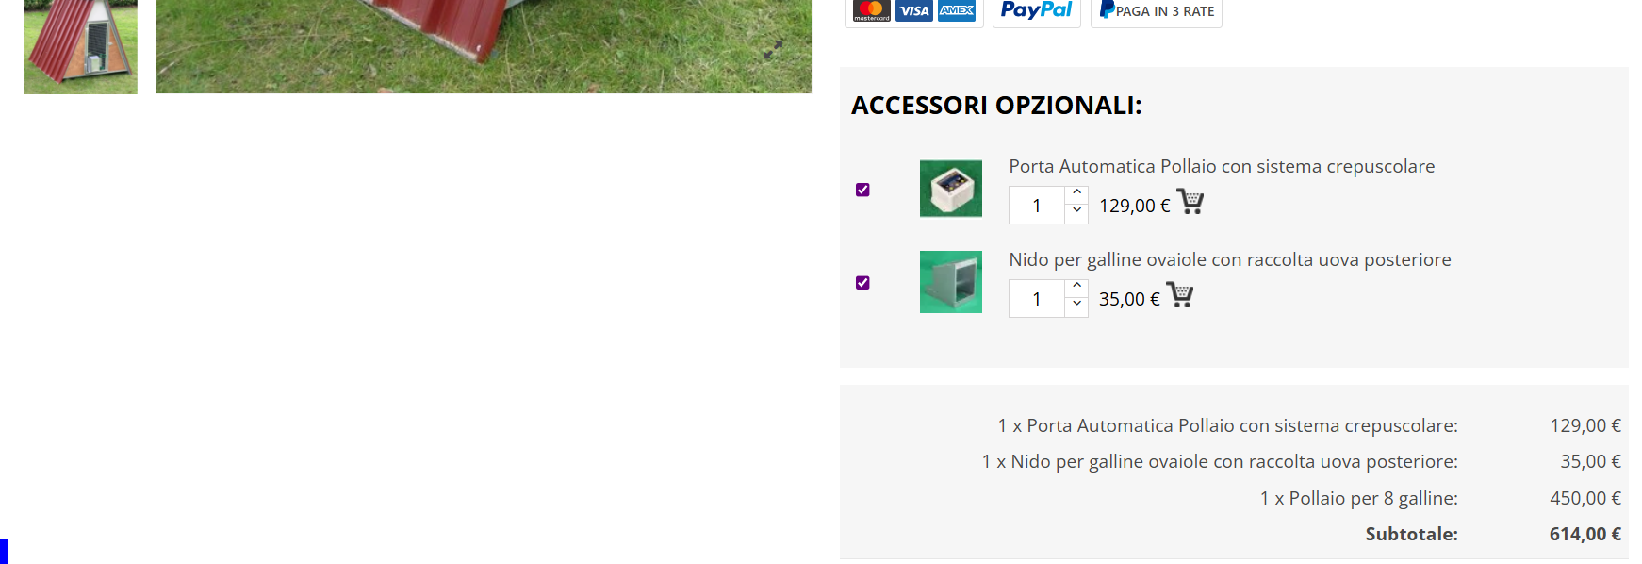Select the red chicken coop gallery thumbnail
The width and height of the screenshot is (1642, 564).
[80, 46]
